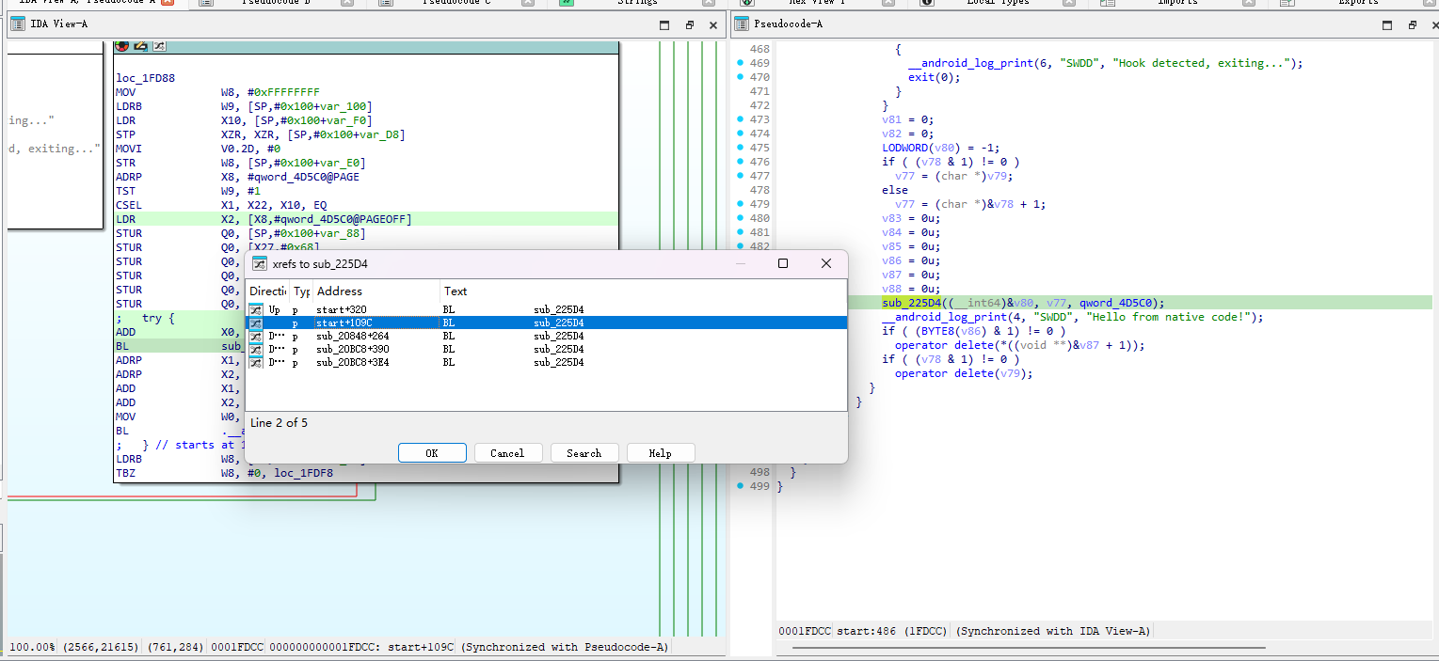The height and width of the screenshot is (661, 1439).
Task: Sort xrefs by Direction column header
Action: (x=266, y=291)
